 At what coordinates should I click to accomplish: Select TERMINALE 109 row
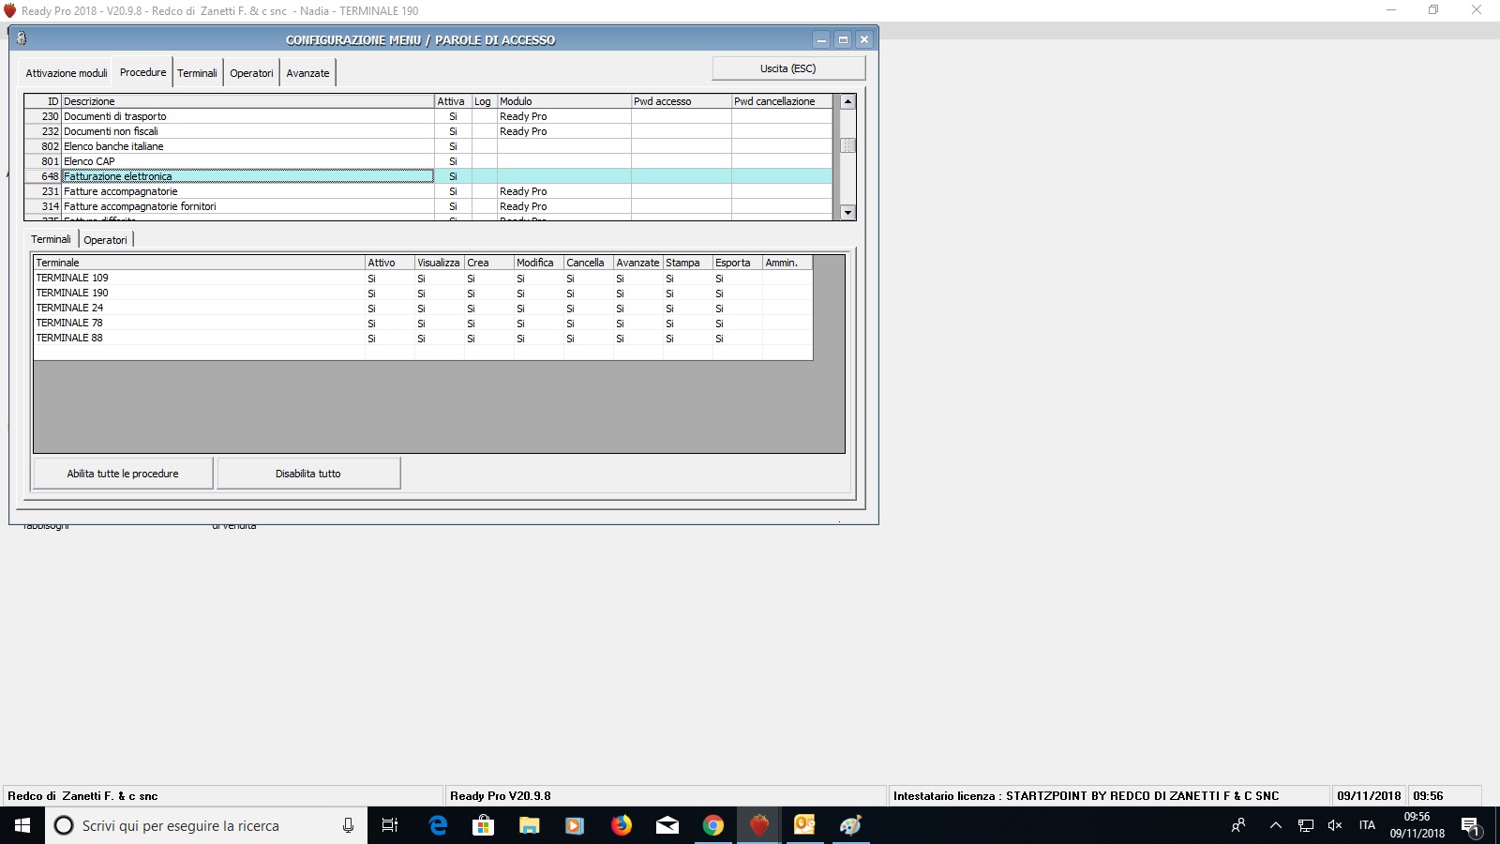click(x=423, y=278)
